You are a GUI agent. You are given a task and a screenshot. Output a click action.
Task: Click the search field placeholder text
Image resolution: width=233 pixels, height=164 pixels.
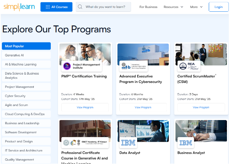click(105, 7)
